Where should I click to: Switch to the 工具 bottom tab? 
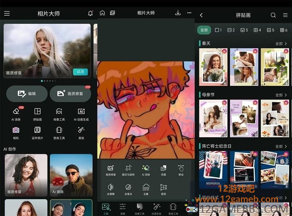point(106,209)
